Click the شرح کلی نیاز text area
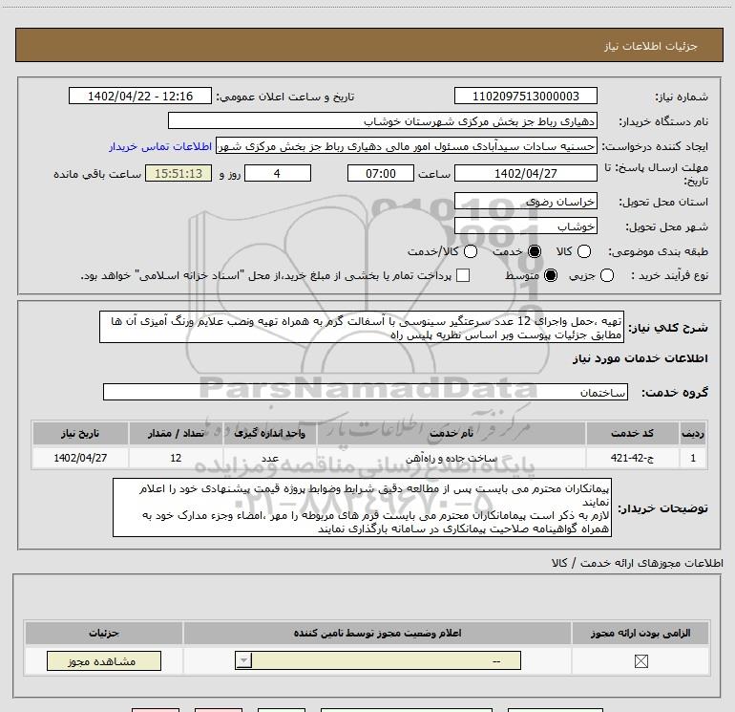Image resolution: width=735 pixels, height=712 pixels. 362,327
